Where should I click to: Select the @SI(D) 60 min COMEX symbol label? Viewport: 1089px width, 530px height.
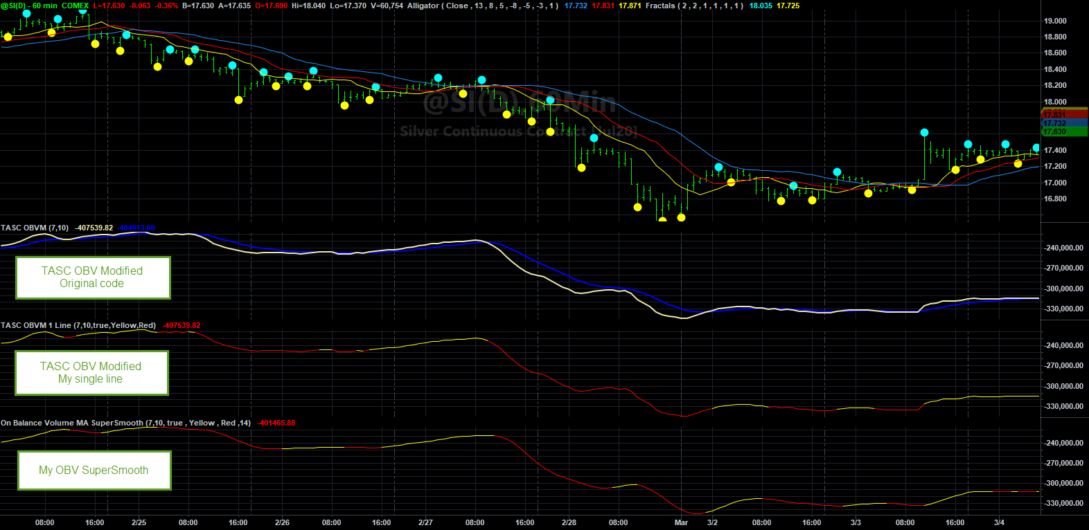(45, 6)
